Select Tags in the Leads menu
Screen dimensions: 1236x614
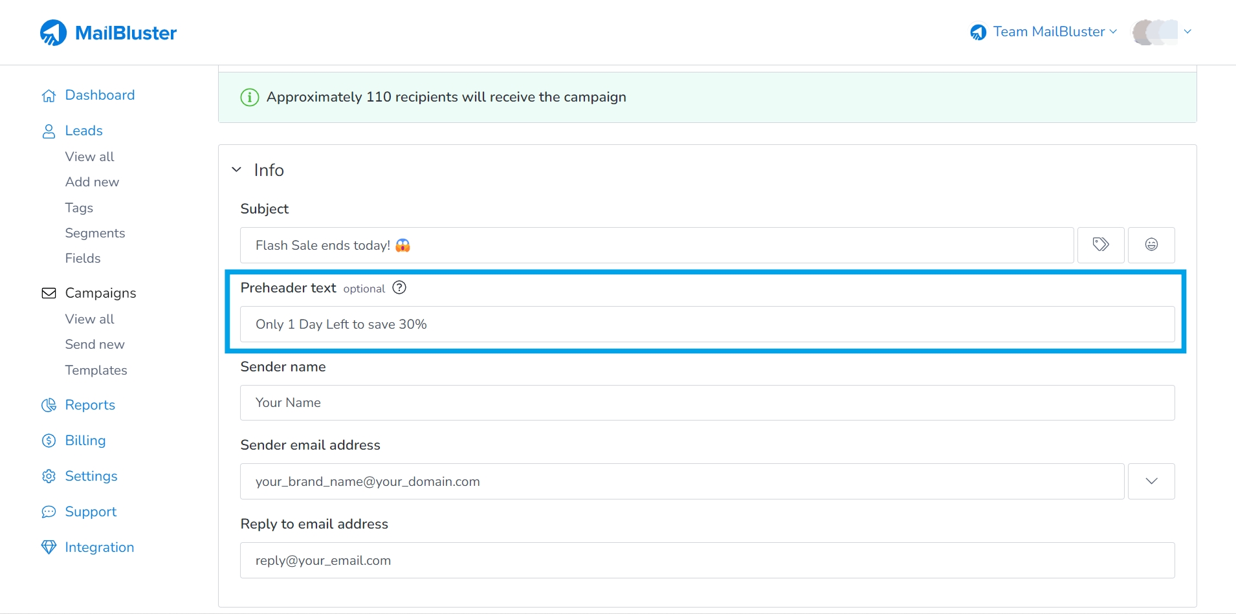tap(78, 208)
